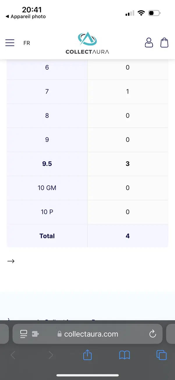Open the Safari share sheet
This screenshot has height=380, width=175.
click(87, 355)
